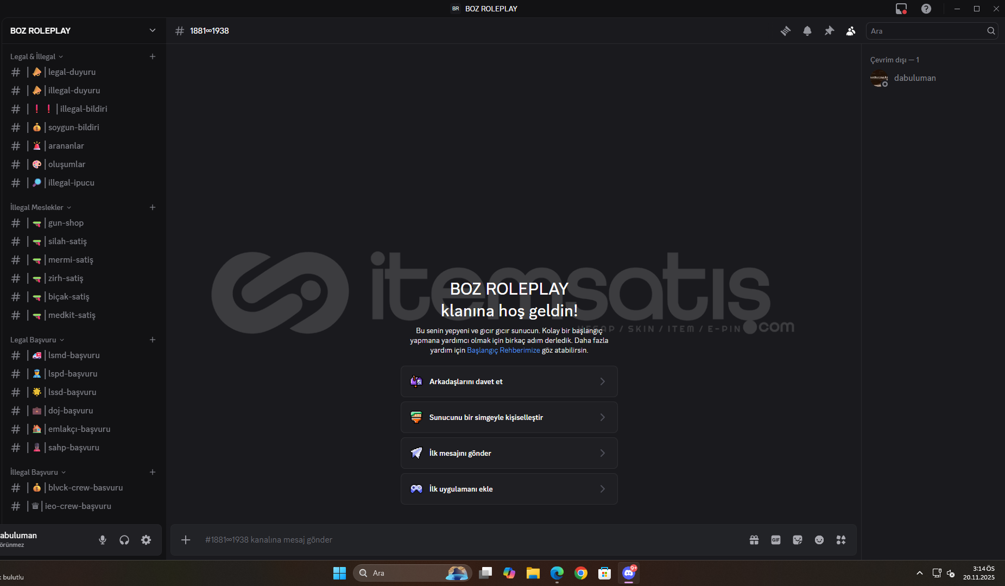Screen dimensions: 1005x586
Task: Click İlk uygulamanı ekle button
Action: [509, 489]
